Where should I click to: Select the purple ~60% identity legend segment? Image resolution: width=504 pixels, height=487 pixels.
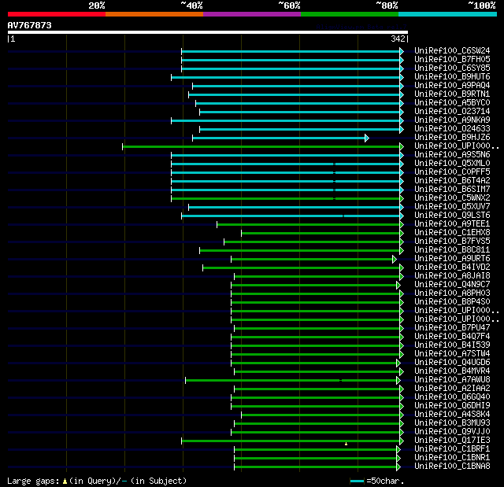[252, 14]
